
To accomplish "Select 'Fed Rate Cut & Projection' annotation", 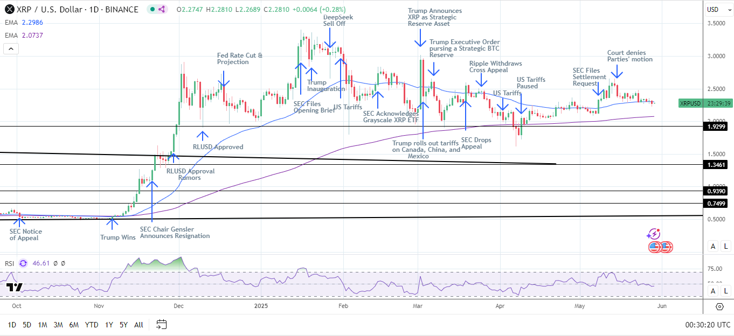I will tap(240, 59).
